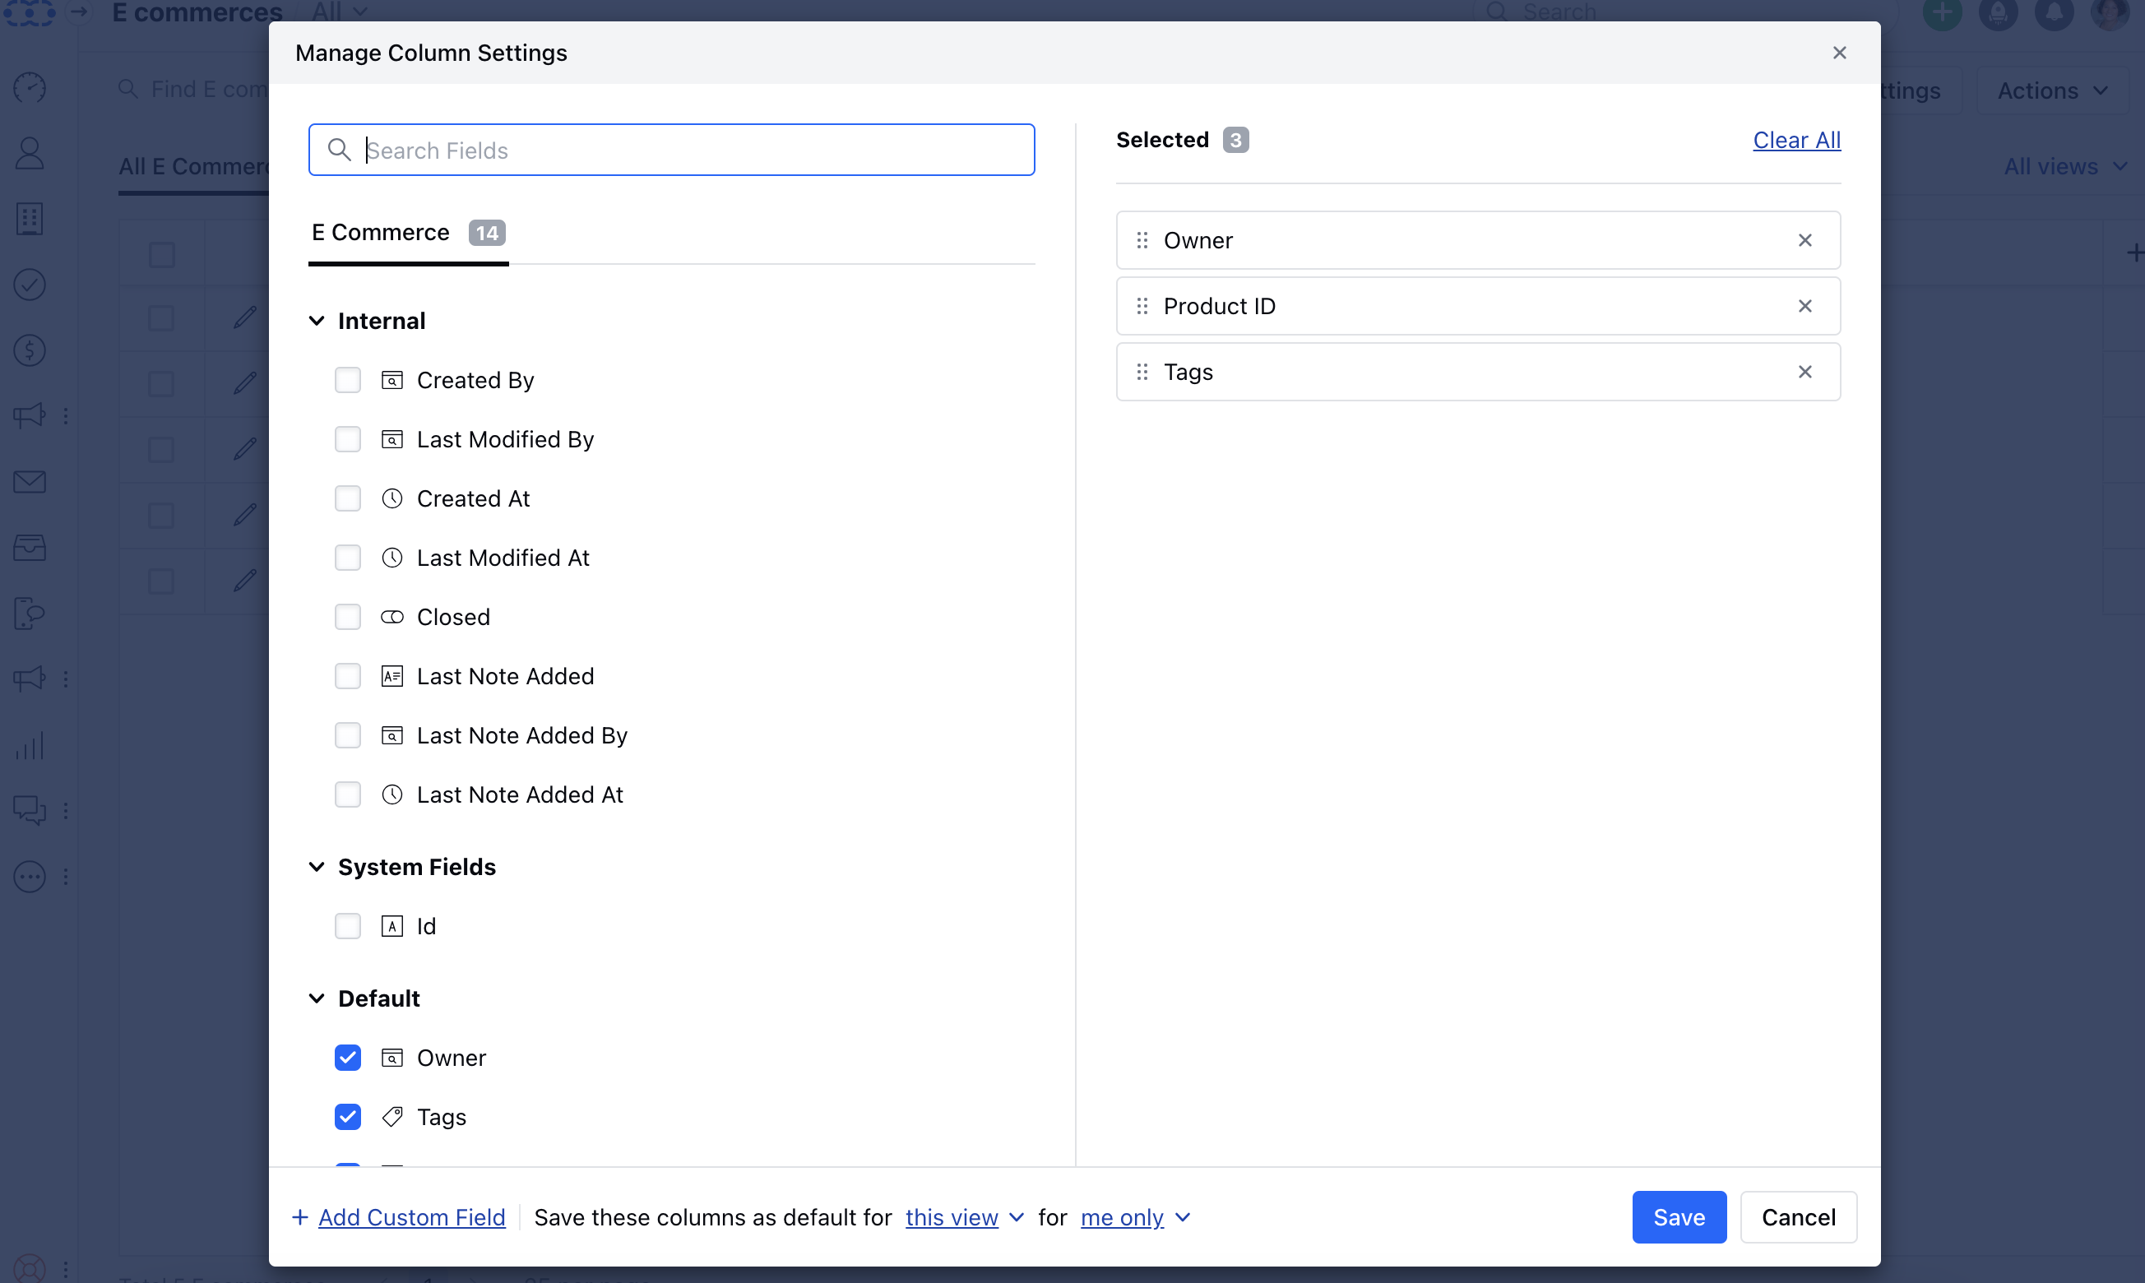Click the Find E commerce search box

(x=195, y=89)
